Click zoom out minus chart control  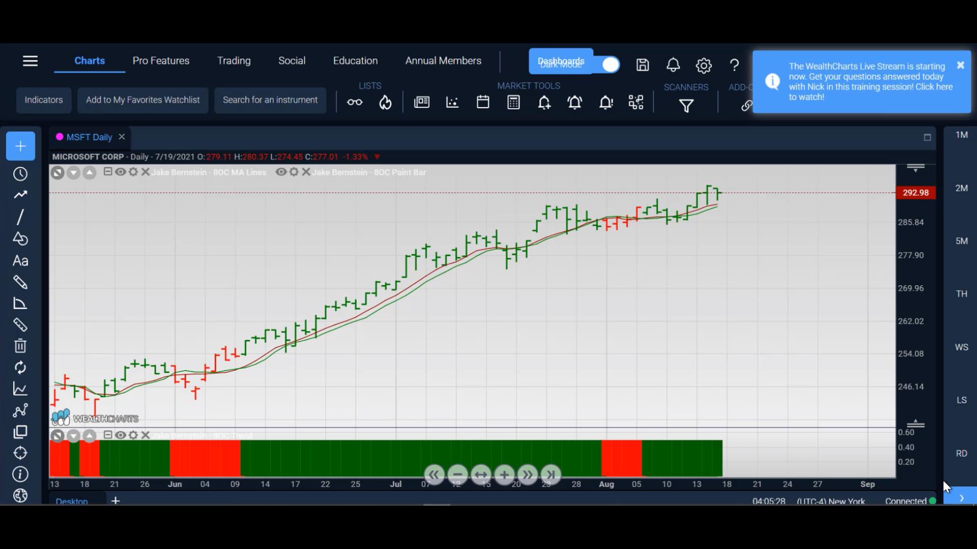click(x=457, y=475)
